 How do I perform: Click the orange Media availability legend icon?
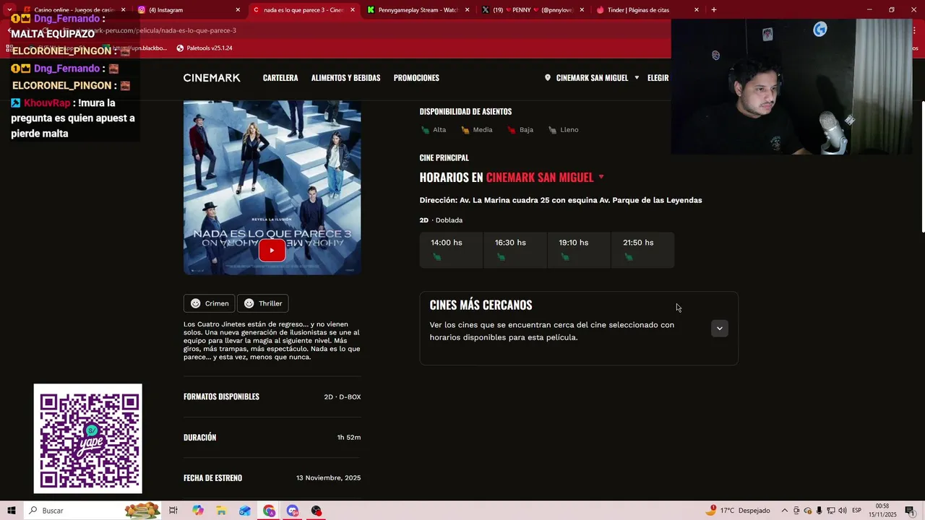click(x=465, y=130)
